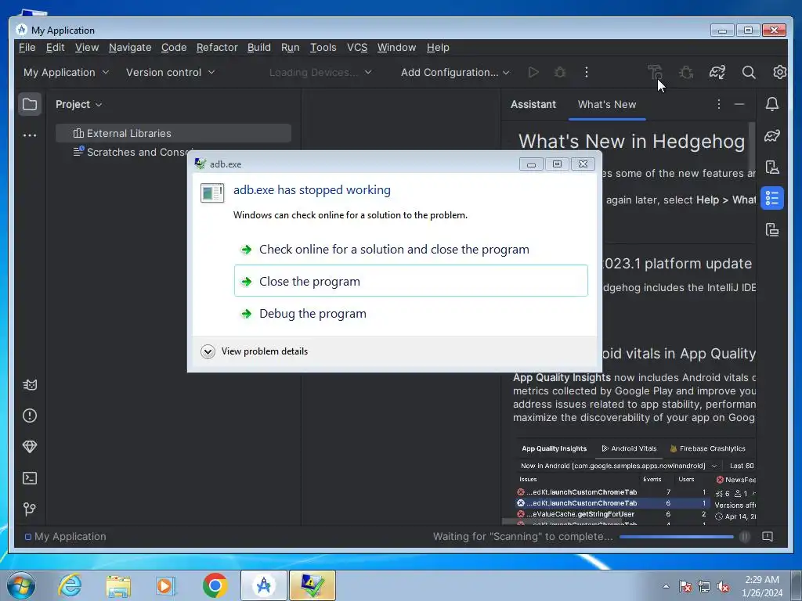Open the Terminal tool window icon
This screenshot has width=802, height=601.
click(x=30, y=478)
